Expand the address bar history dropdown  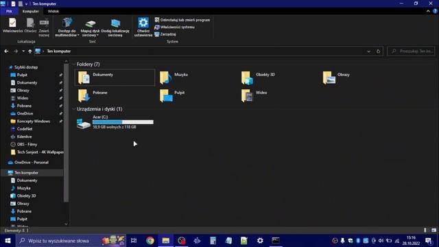[368, 51]
